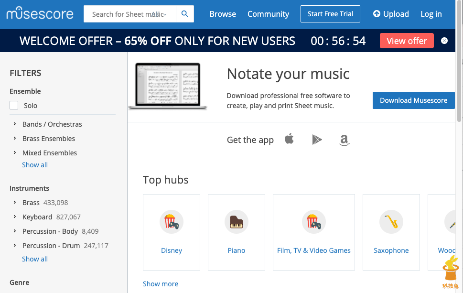
Task: Select the Bands / Orchestras label
Action: (52, 124)
